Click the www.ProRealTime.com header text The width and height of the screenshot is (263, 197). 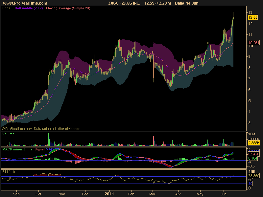click(25, 3)
